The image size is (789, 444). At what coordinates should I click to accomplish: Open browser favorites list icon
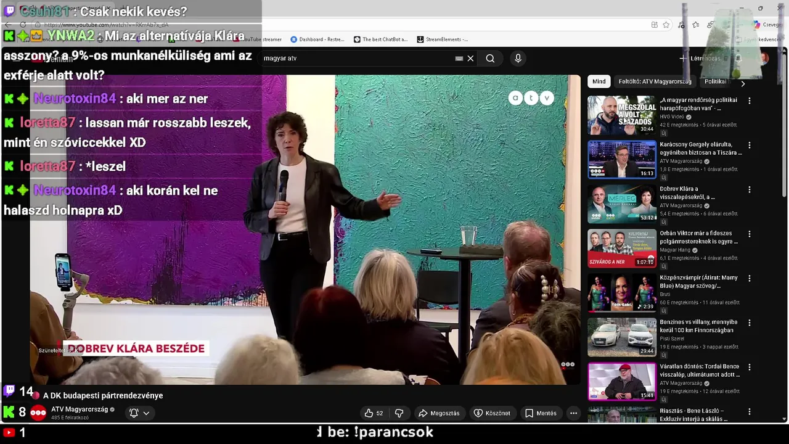click(x=696, y=25)
